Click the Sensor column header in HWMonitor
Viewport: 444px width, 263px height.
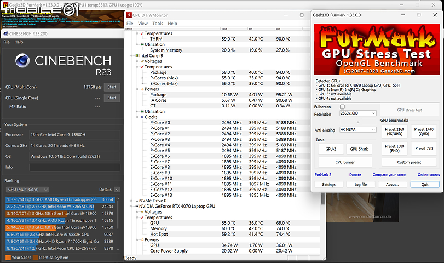172,29
